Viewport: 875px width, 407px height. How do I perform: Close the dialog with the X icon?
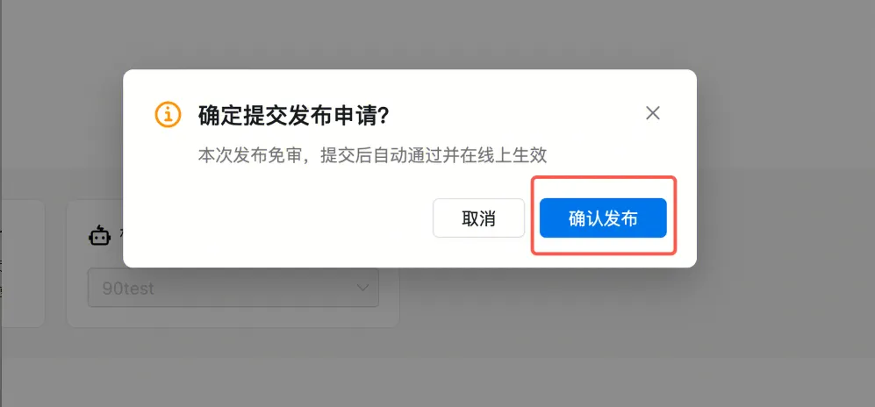pyautogui.click(x=652, y=113)
